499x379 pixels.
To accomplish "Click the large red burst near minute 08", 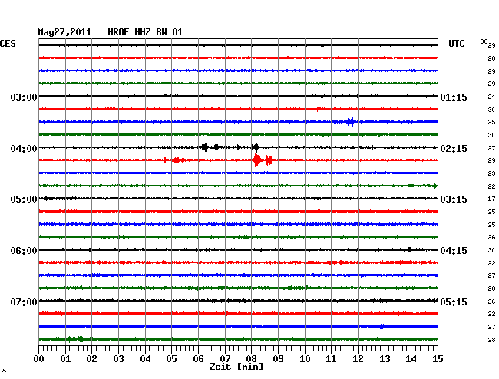I will [257, 160].
